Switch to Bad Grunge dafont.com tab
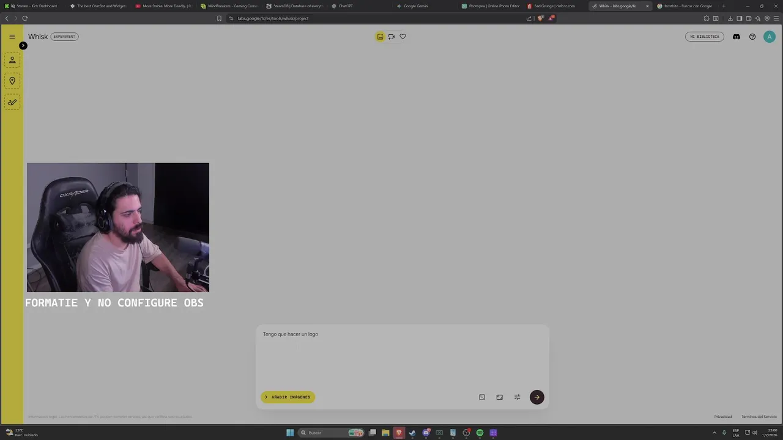 point(556,6)
